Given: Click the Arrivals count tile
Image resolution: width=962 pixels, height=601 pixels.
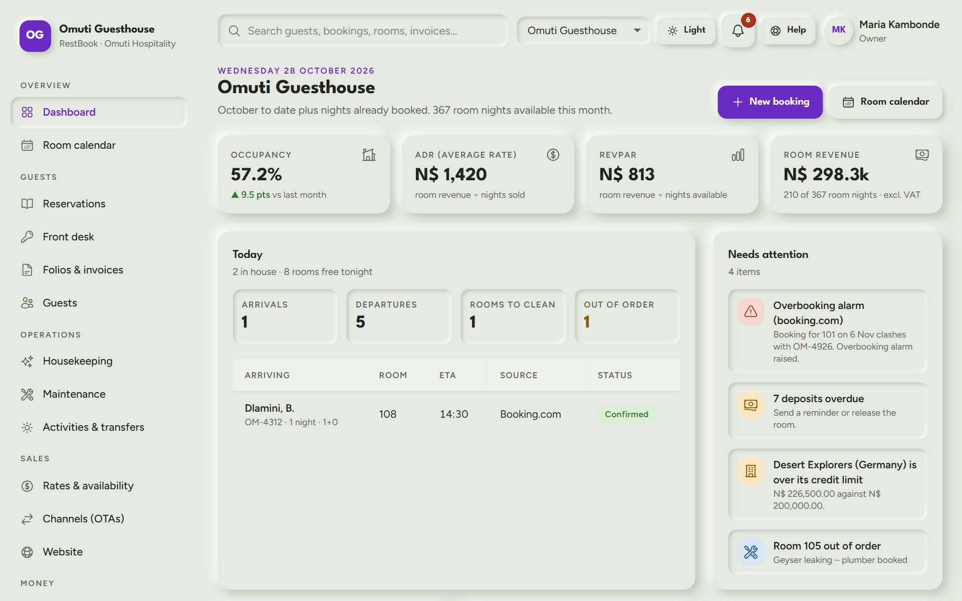Looking at the screenshot, I should 285,317.
